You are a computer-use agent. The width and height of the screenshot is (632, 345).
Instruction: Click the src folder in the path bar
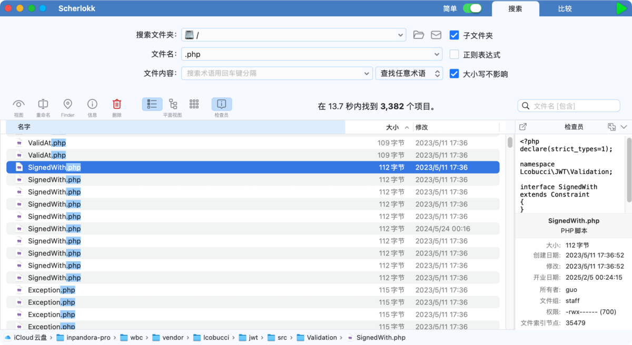277,338
